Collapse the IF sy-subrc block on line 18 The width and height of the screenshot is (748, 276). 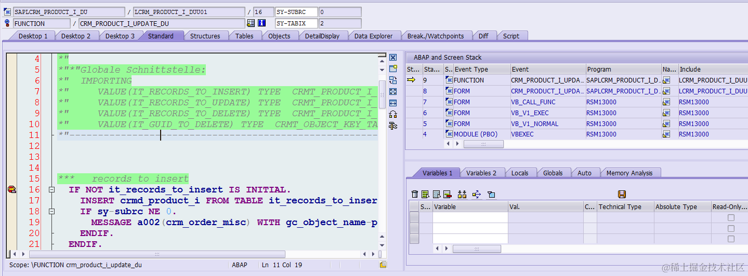click(x=51, y=212)
